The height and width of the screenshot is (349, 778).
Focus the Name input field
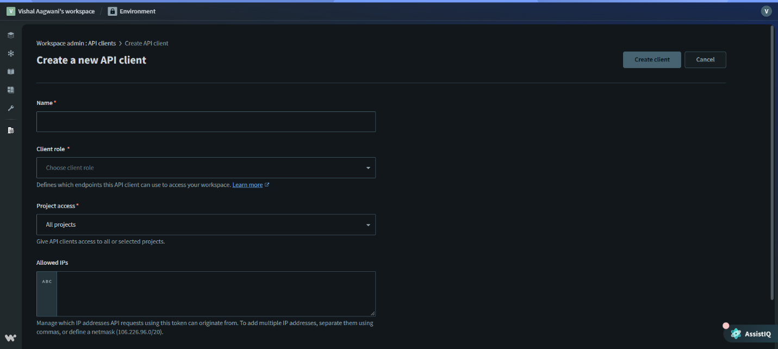click(x=206, y=122)
